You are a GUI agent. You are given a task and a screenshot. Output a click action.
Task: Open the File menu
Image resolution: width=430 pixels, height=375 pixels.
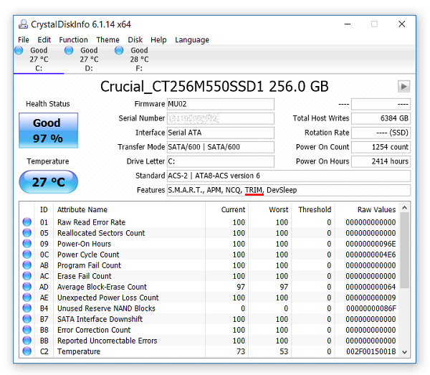point(24,39)
